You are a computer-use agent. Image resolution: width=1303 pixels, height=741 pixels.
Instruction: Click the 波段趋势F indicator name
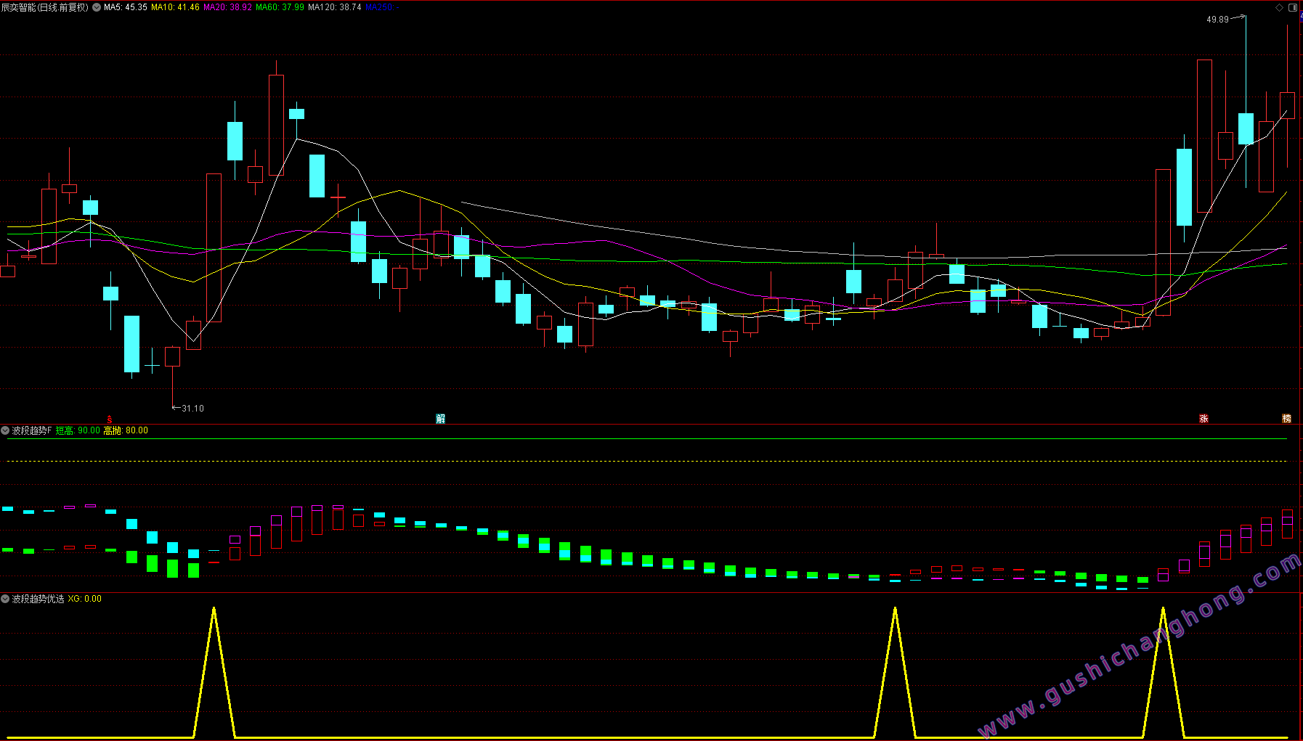32,430
